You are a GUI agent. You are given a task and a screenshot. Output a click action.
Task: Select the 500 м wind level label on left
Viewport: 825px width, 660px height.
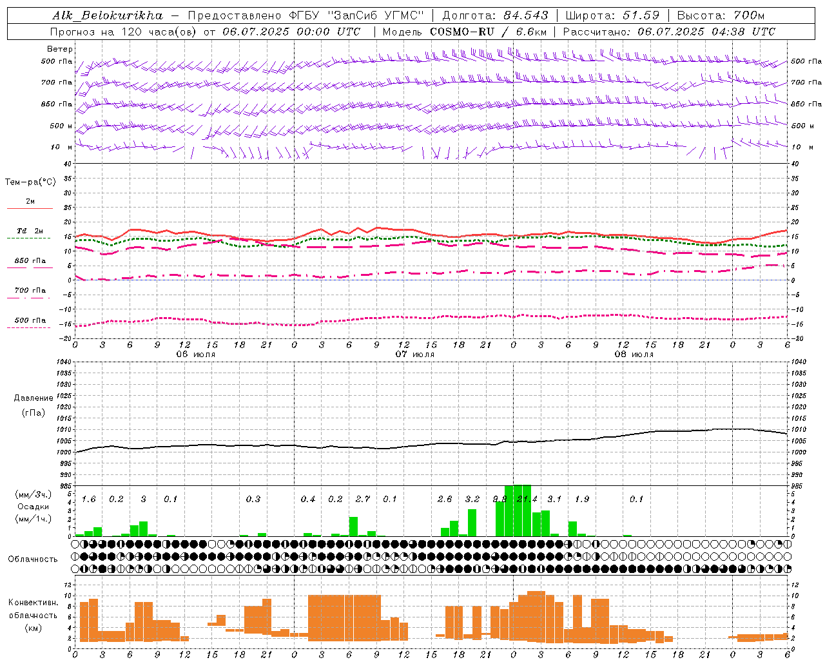click(61, 126)
